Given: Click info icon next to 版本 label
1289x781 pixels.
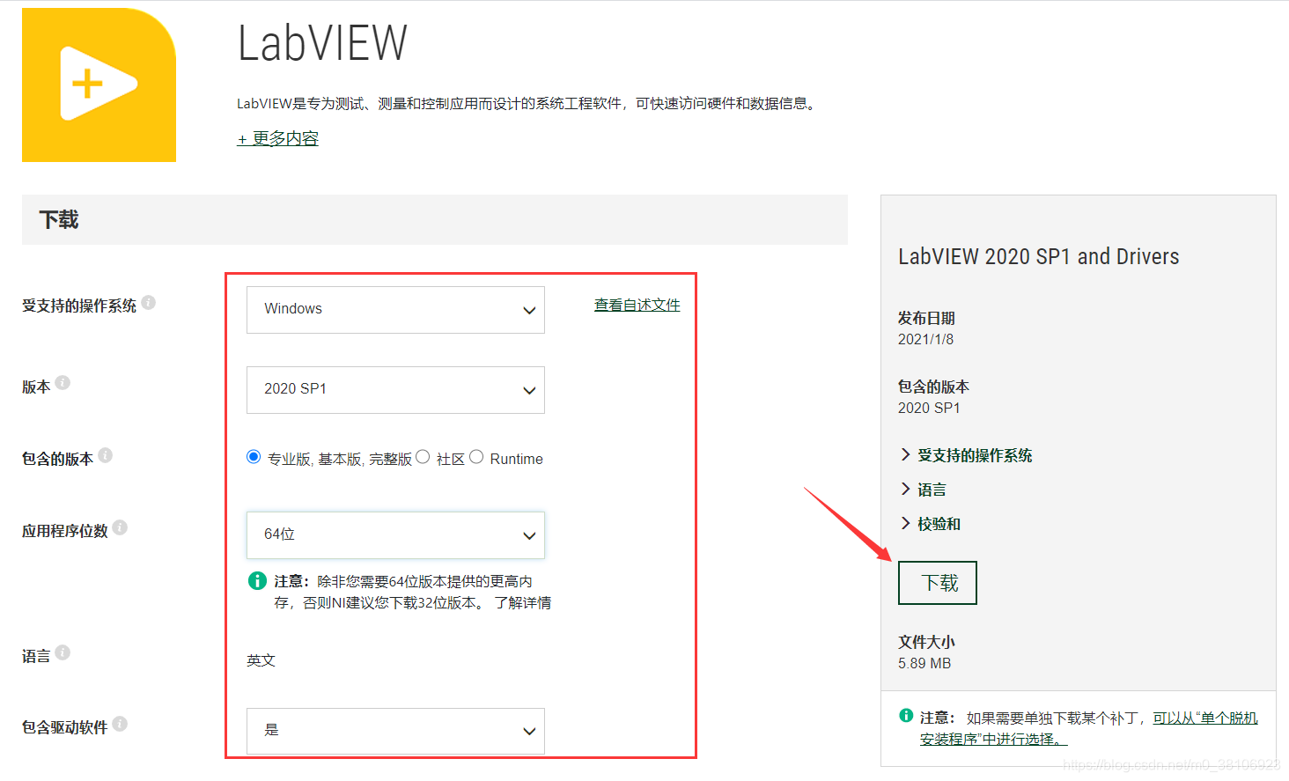Looking at the screenshot, I should [63, 383].
